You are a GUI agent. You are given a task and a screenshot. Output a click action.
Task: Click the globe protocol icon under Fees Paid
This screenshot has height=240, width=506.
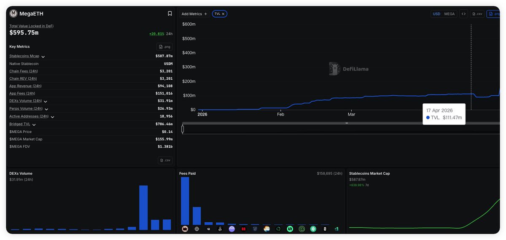[x=197, y=229]
